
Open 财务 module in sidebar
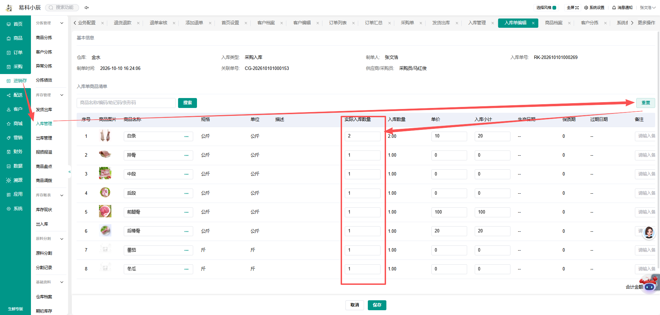click(x=15, y=152)
